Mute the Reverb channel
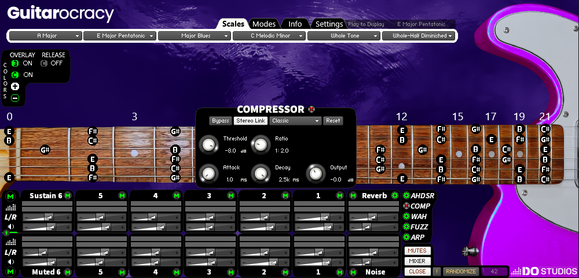The image size is (579, 278). [353, 195]
